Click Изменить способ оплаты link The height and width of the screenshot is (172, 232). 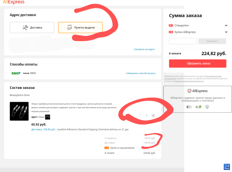(140, 73)
